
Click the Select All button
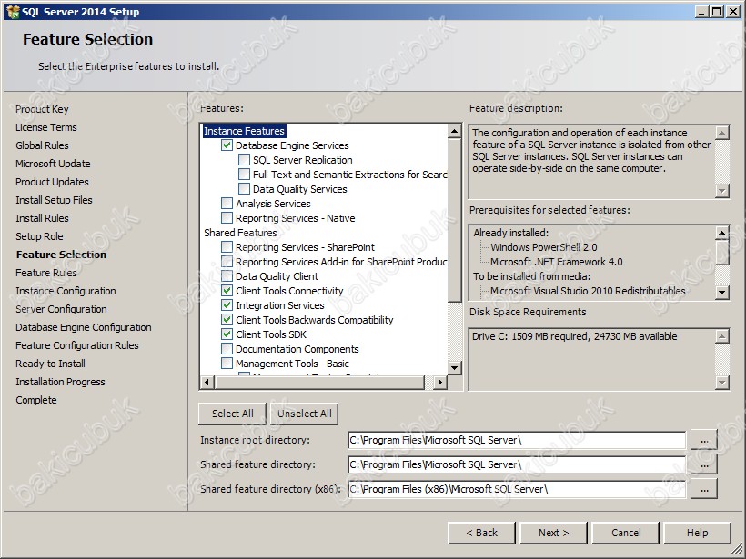click(233, 414)
